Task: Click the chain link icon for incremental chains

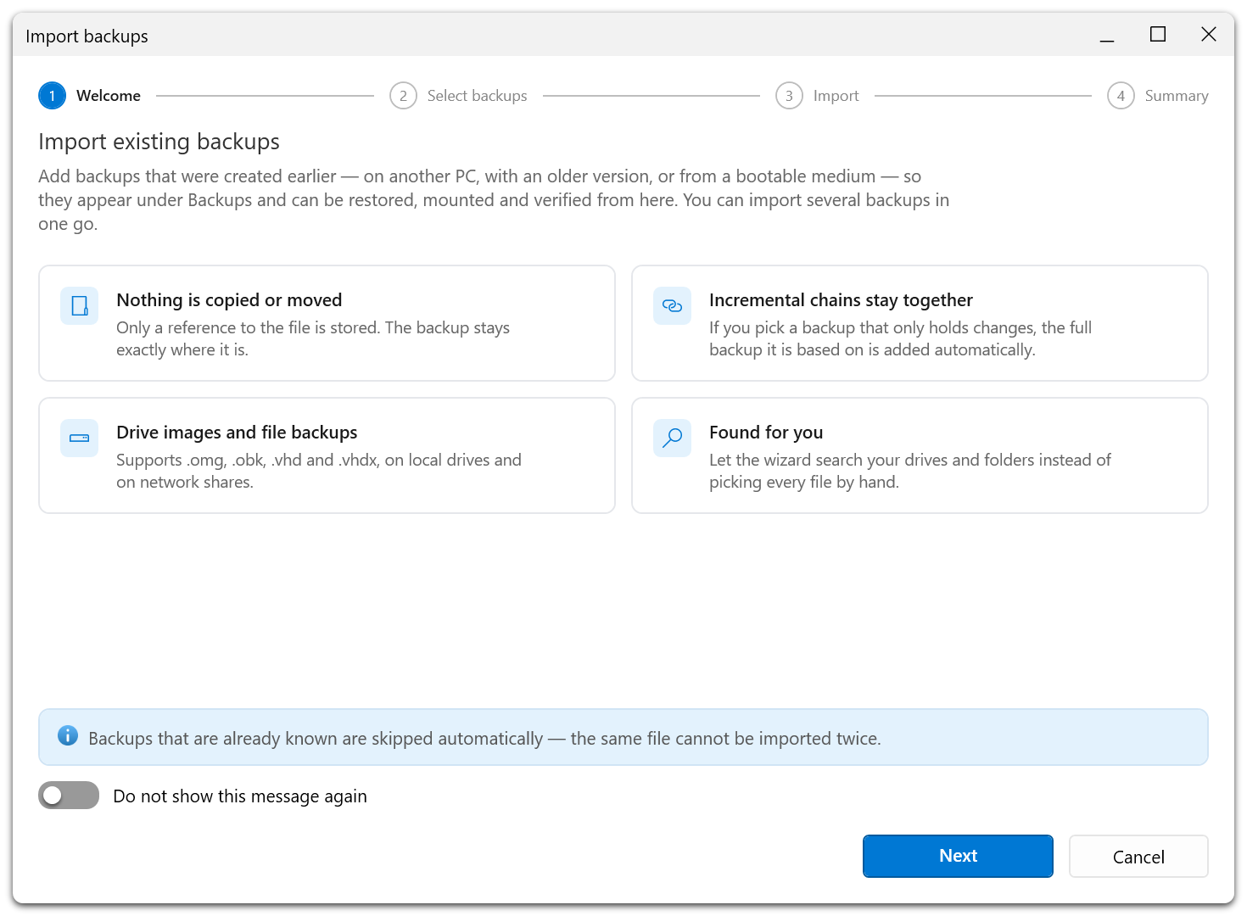Action: point(673,305)
